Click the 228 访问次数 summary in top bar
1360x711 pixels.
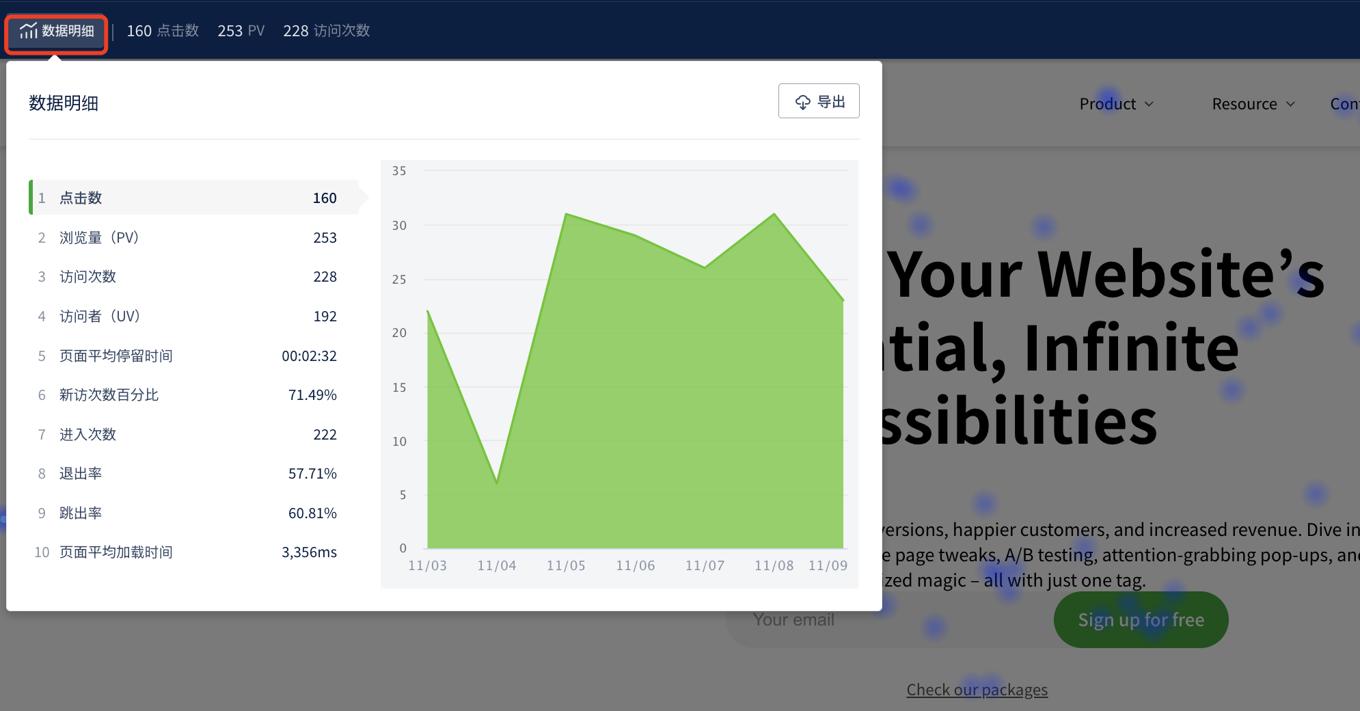(326, 31)
